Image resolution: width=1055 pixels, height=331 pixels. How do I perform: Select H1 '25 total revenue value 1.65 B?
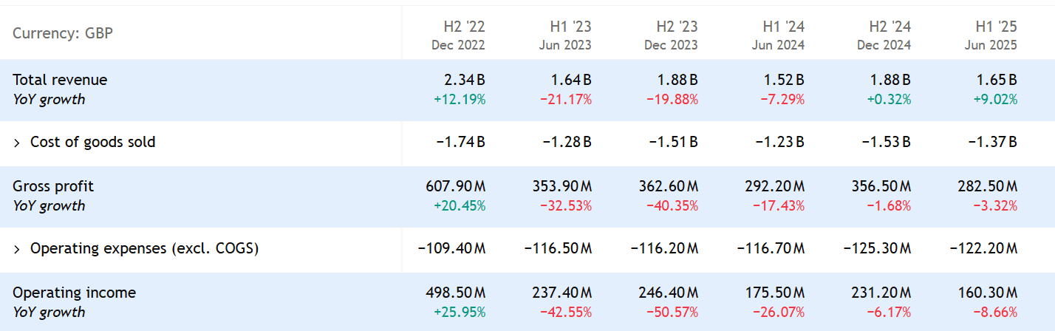[997, 81]
